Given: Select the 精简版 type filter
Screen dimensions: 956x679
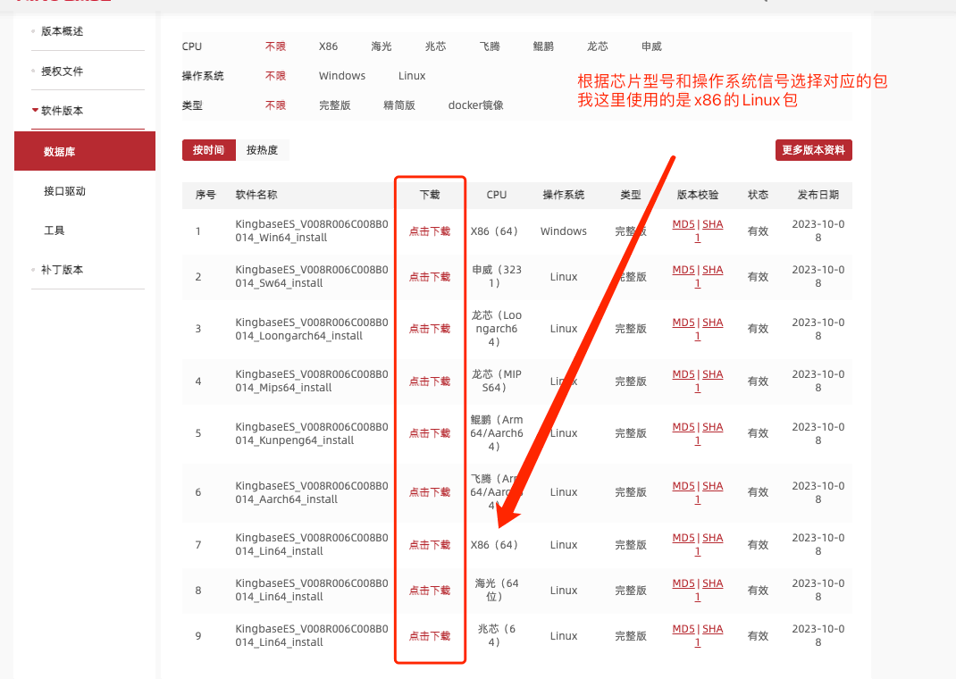Looking at the screenshot, I should coord(399,105).
